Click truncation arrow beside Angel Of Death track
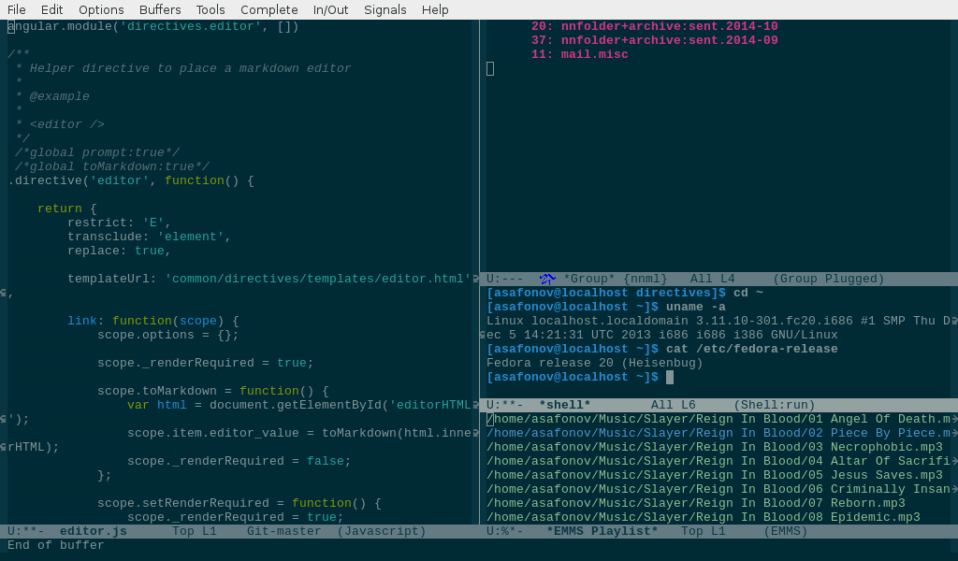This screenshot has width=958, height=561. [953, 419]
